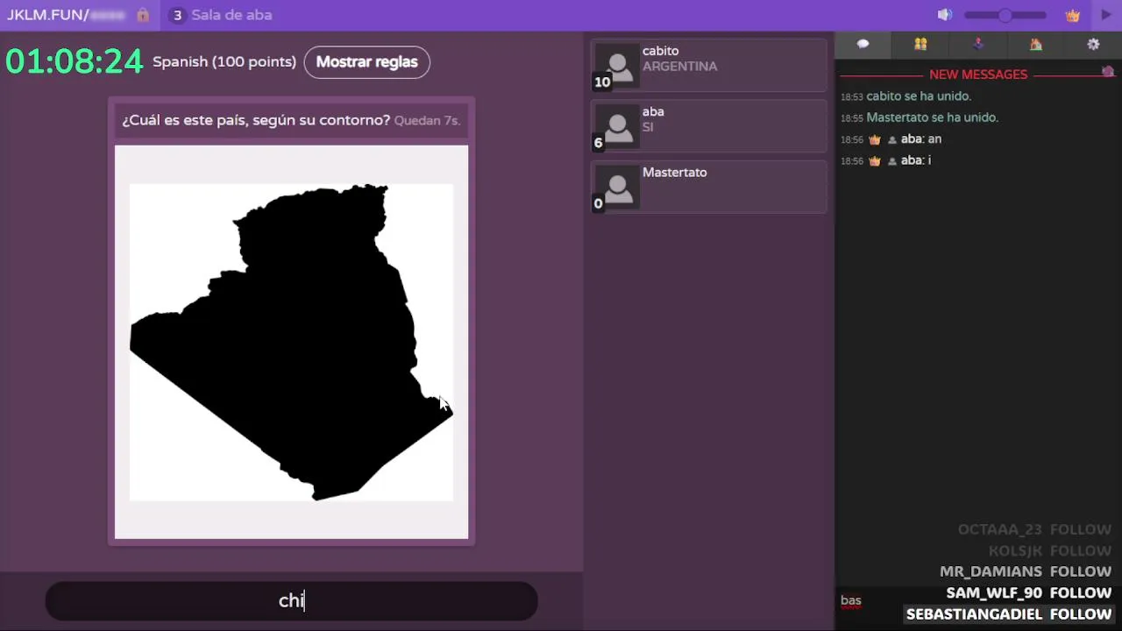The width and height of the screenshot is (1122, 631).
Task: Click the country outline image
Action: click(291, 342)
